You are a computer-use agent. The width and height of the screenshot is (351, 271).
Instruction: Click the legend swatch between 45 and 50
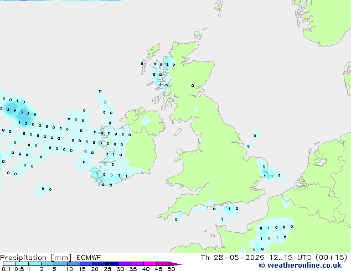tap(163, 264)
